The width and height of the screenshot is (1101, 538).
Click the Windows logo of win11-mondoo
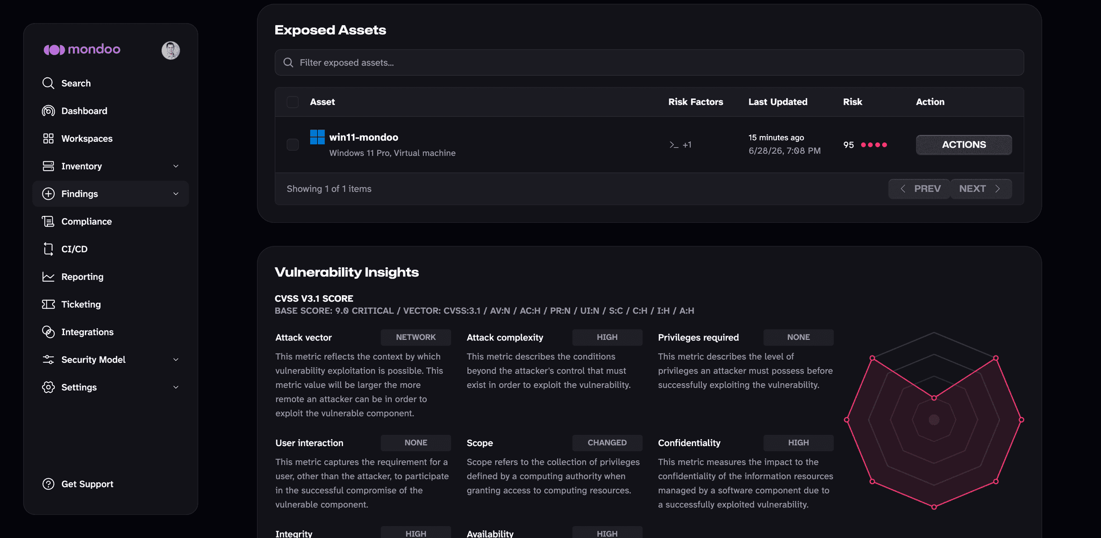point(317,137)
